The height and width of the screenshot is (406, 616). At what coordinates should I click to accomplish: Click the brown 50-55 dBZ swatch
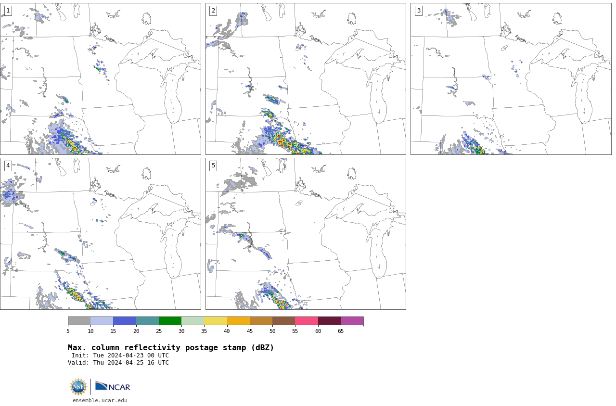tap(283, 321)
